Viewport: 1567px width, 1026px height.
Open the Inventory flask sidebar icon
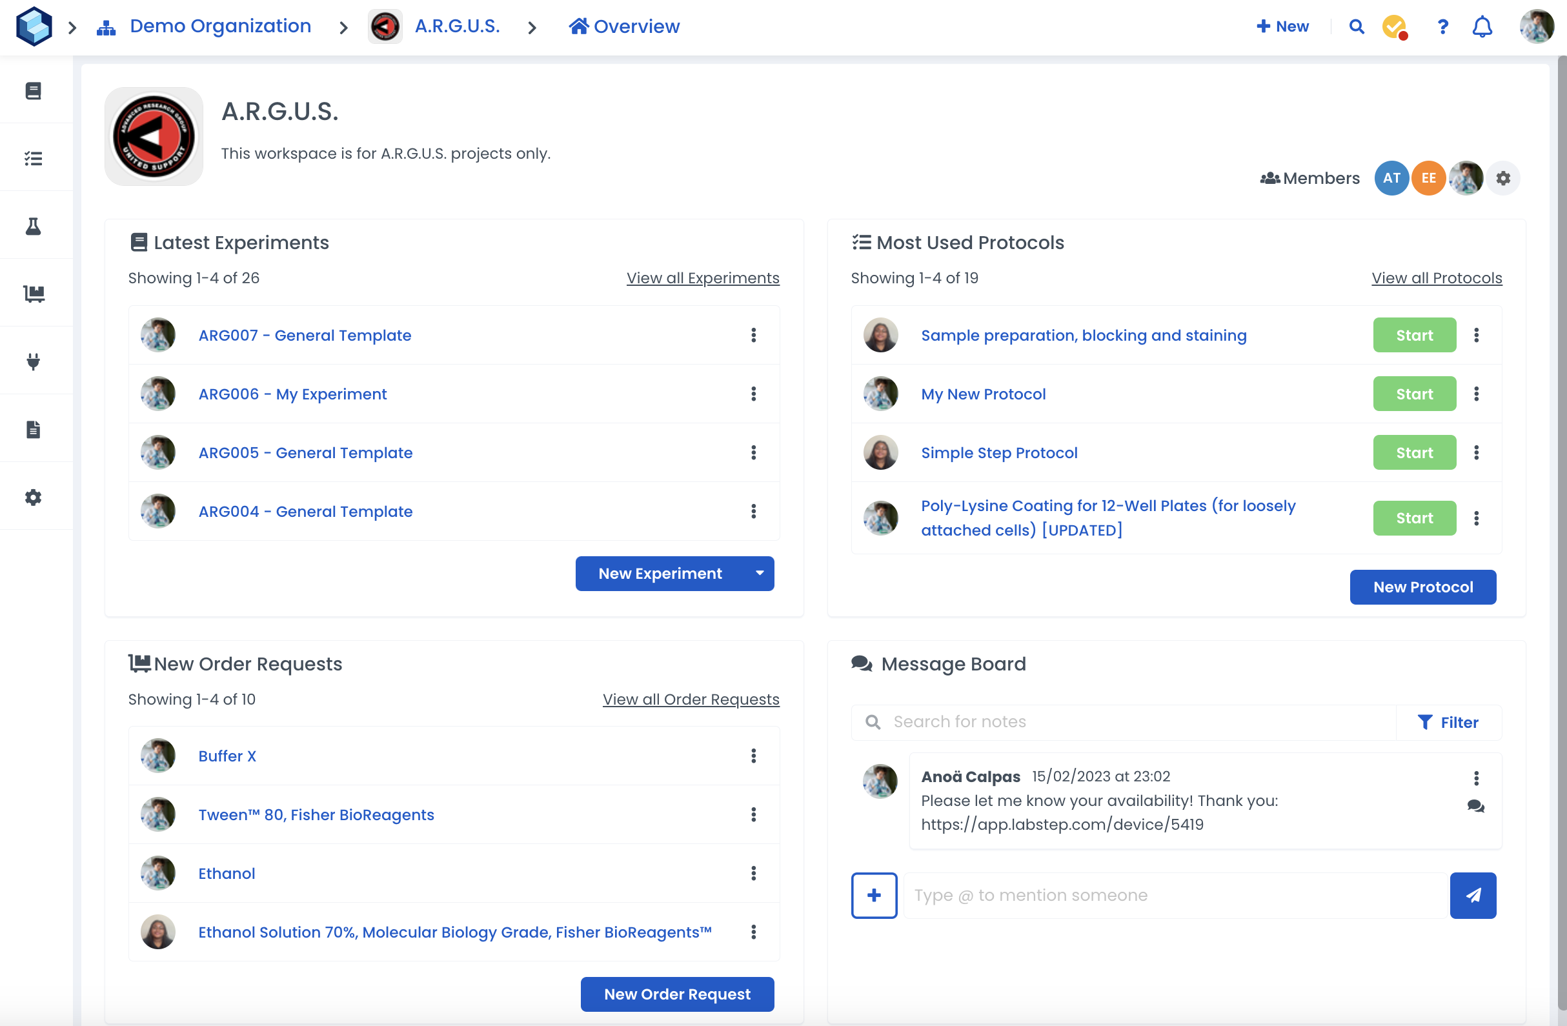(34, 226)
